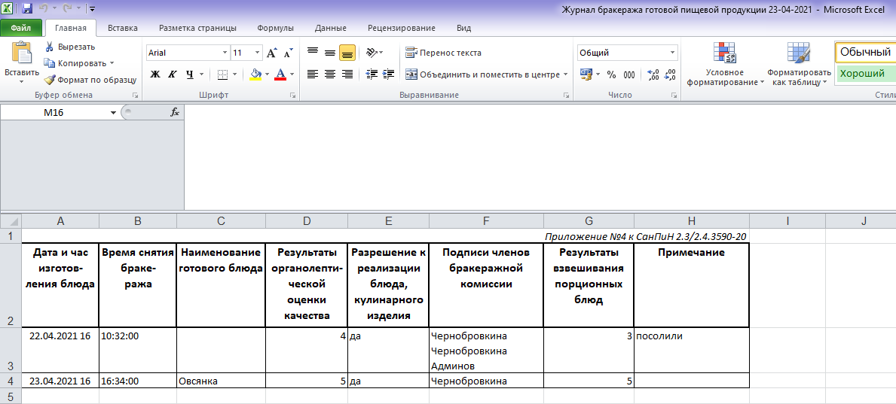Screen dimensions: 896x404
Task: Toggle Italic formatting button К
Action: pos(172,74)
